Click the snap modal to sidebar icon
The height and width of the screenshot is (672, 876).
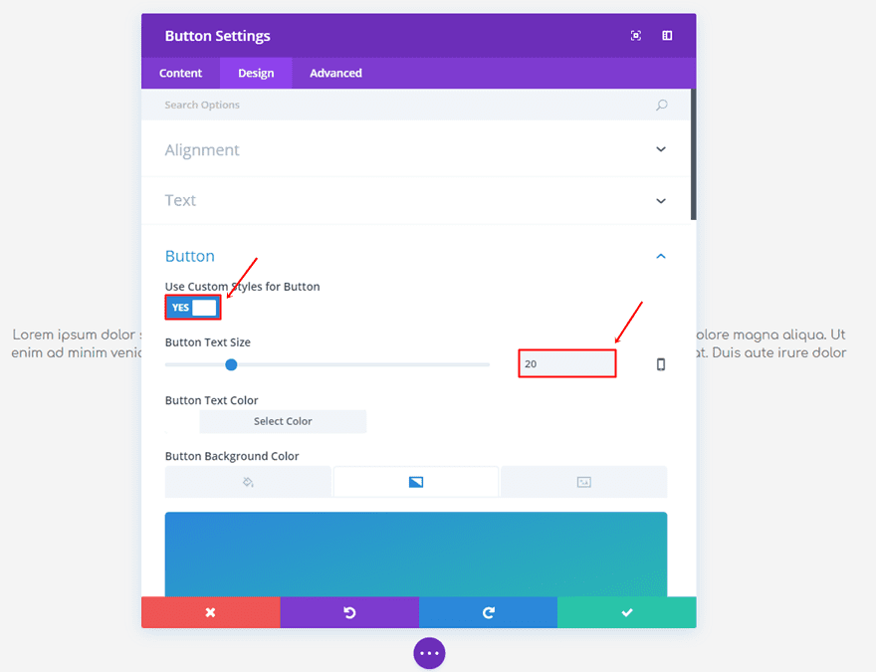667,36
